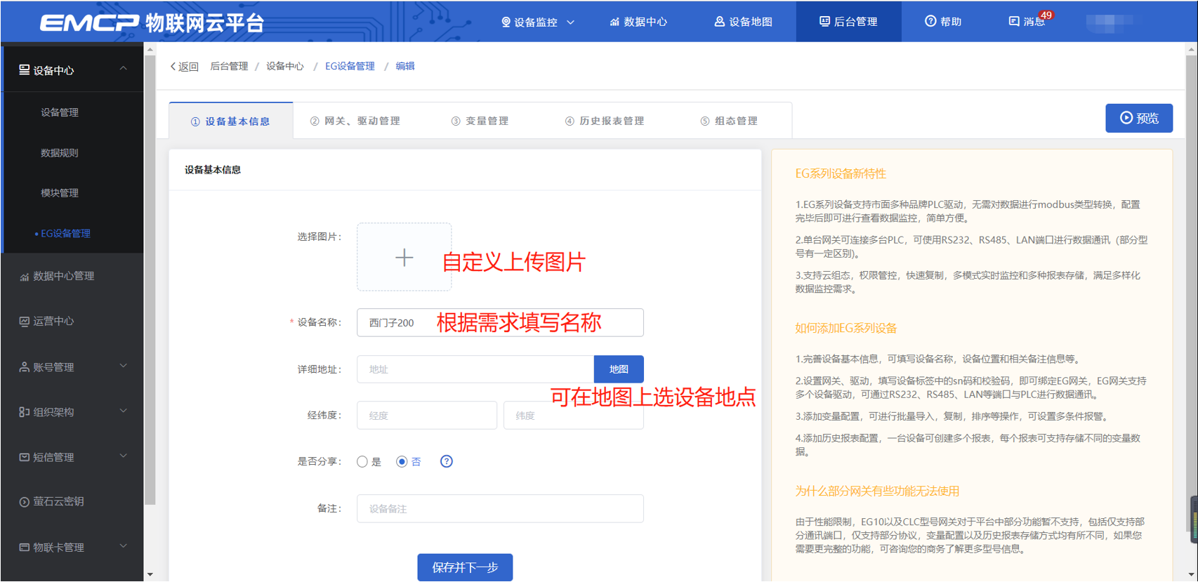
Task: Switch to 变量管理 tab
Action: point(480,121)
